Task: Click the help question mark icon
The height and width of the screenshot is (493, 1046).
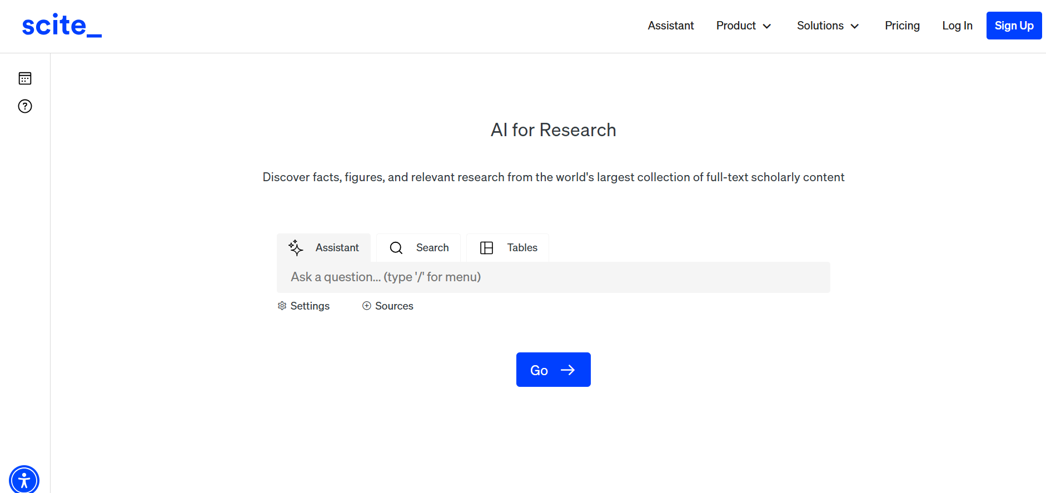Action: (x=25, y=106)
